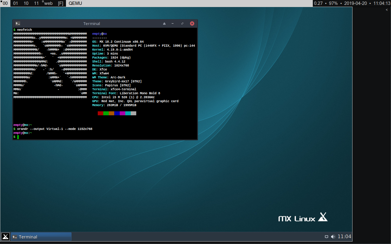The height and width of the screenshot is (244, 391).
Task: Open the MX Linux applications menu icon
Action: click(x=5, y=237)
